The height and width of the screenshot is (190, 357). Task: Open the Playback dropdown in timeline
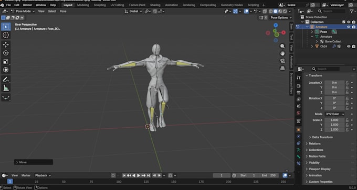(43, 175)
